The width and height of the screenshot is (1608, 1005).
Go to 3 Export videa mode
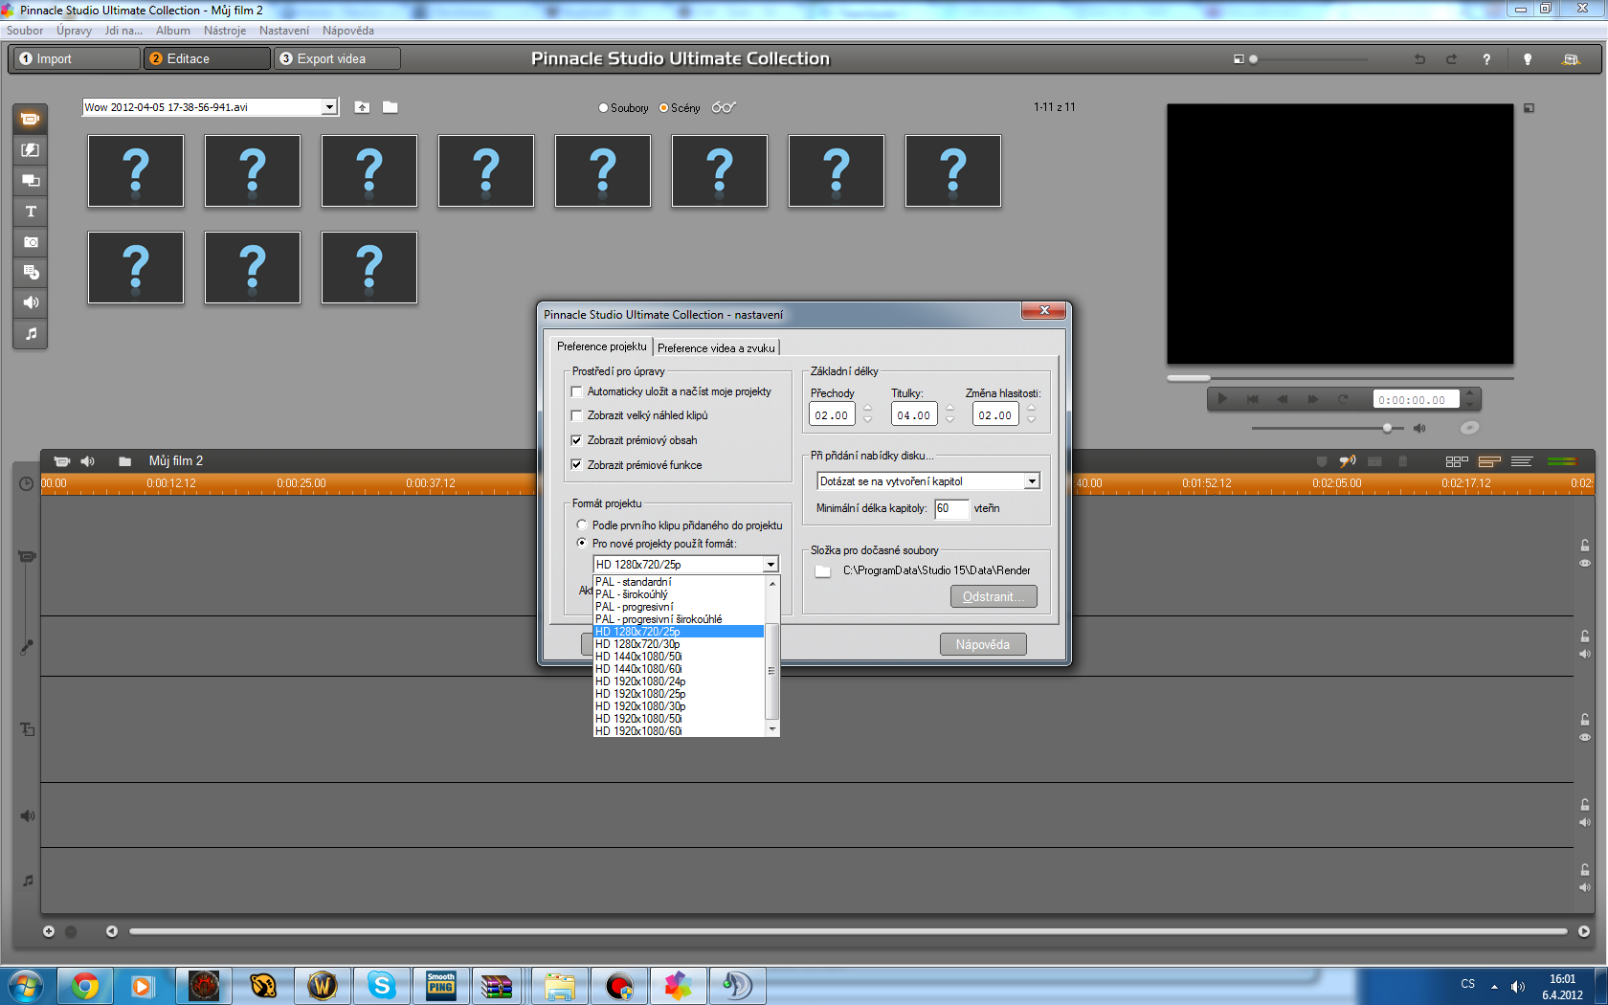[x=337, y=58]
